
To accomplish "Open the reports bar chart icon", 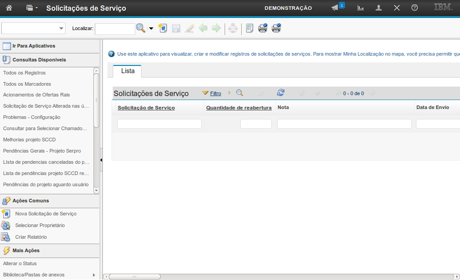I will coord(361,8).
